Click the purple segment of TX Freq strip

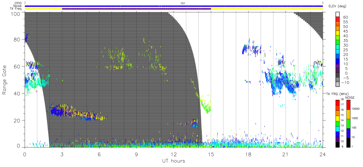(136, 9)
